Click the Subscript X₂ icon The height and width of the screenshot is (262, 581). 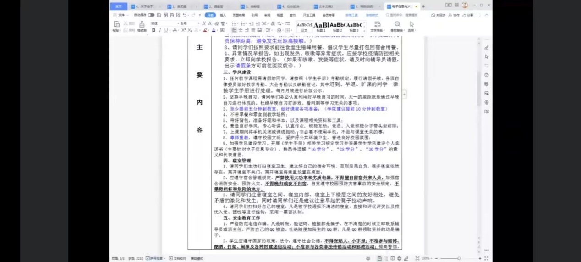(190, 30)
